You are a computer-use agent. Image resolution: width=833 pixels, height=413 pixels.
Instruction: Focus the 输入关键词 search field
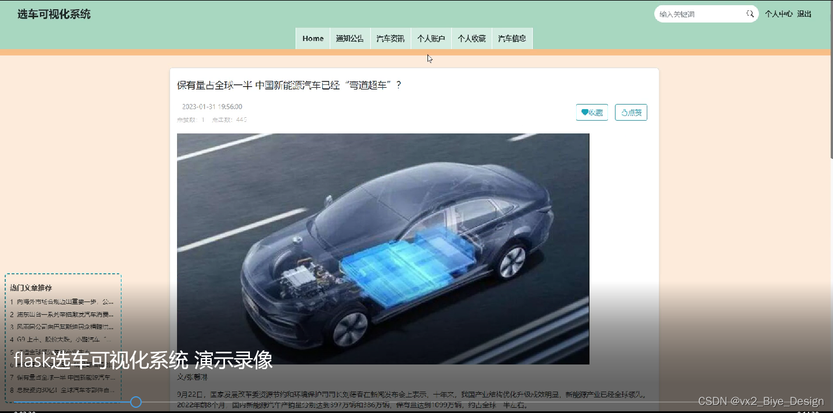coord(700,14)
